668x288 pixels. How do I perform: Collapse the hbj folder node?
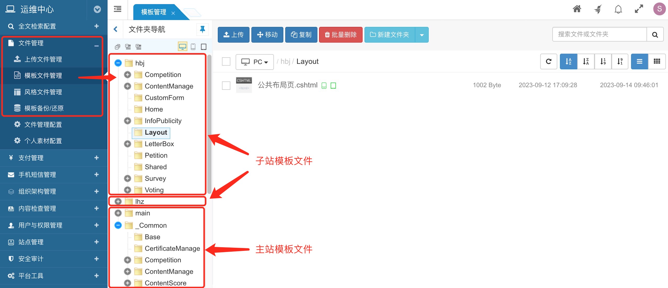(x=118, y=63)
